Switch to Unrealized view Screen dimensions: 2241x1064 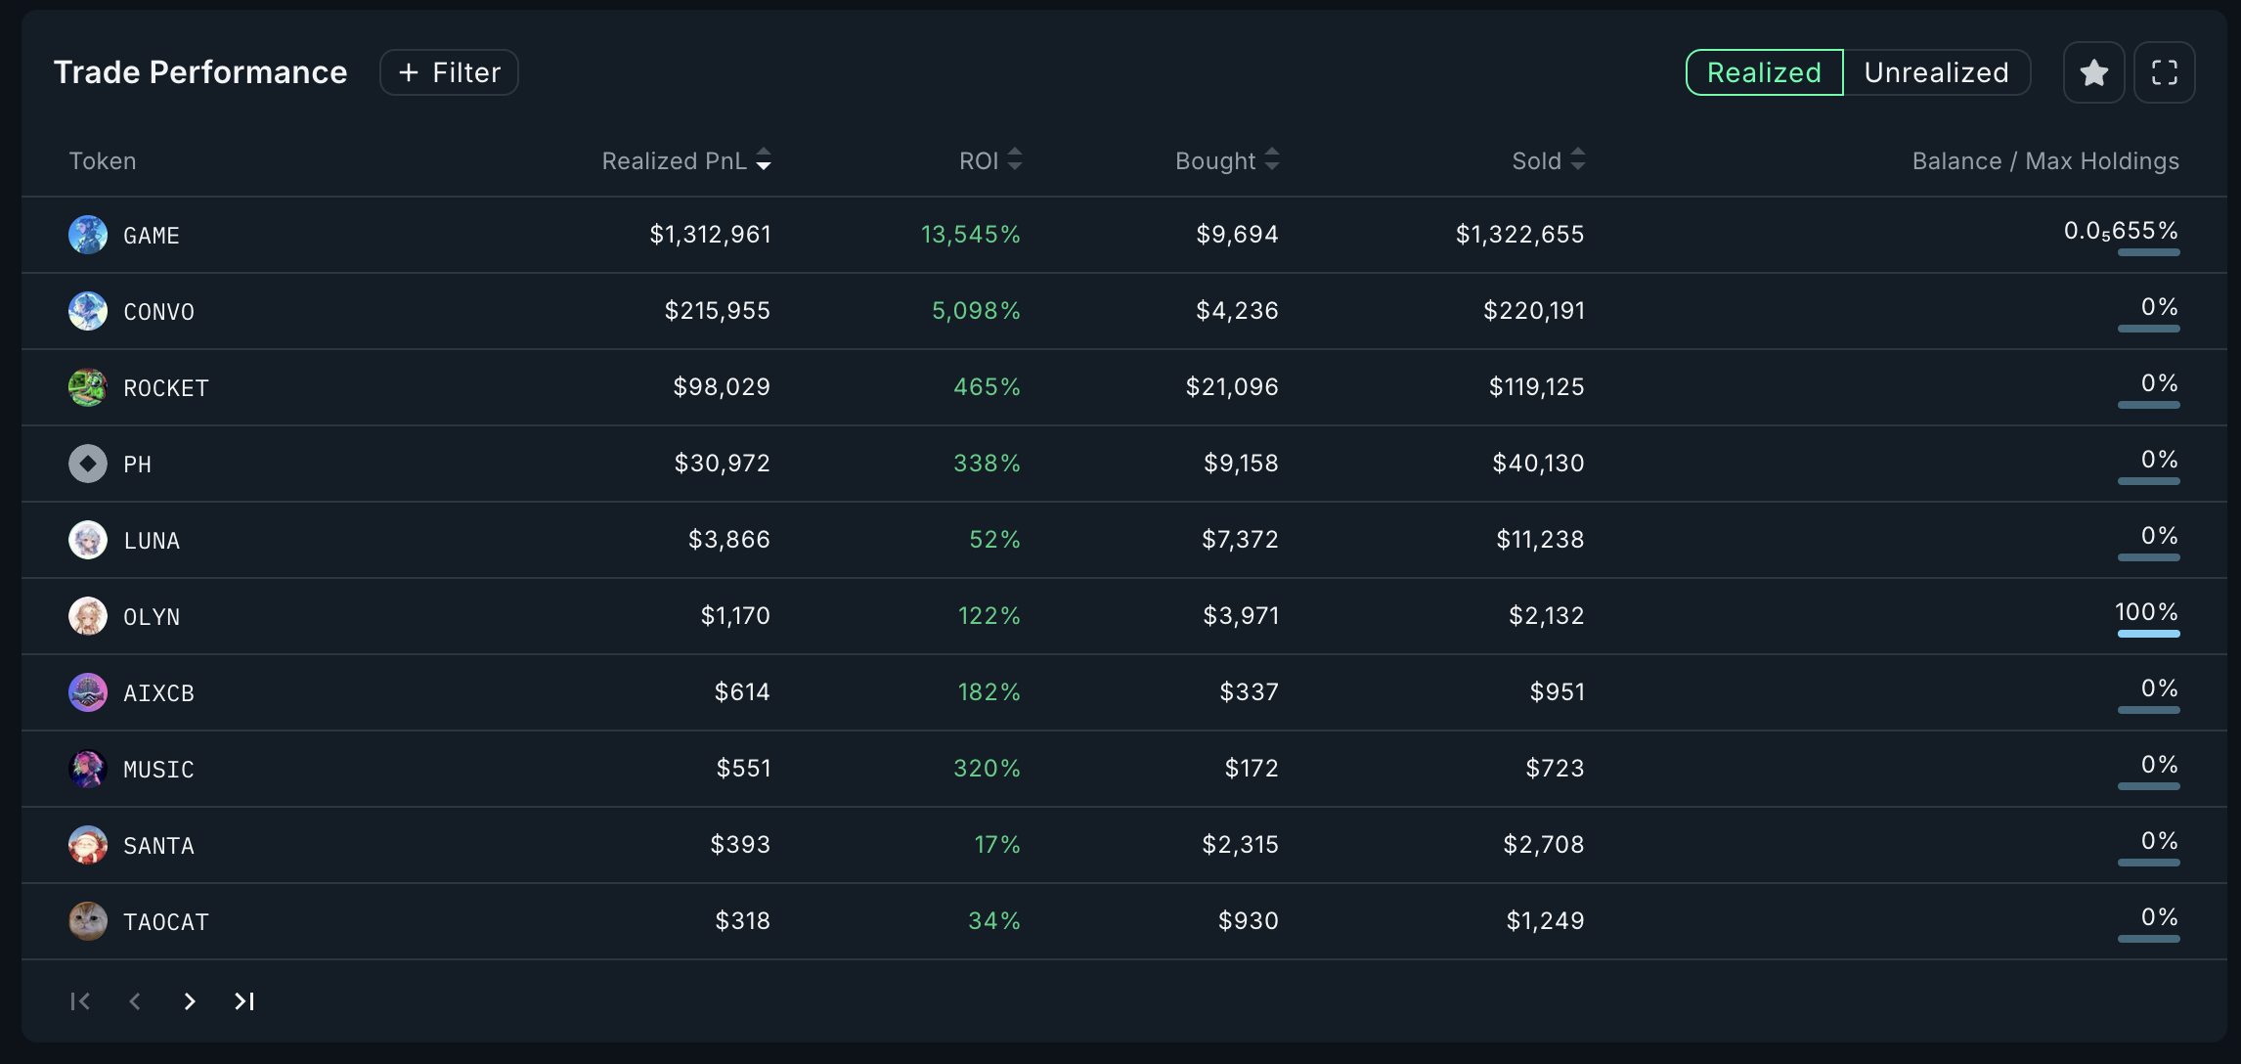(1936, 71)
